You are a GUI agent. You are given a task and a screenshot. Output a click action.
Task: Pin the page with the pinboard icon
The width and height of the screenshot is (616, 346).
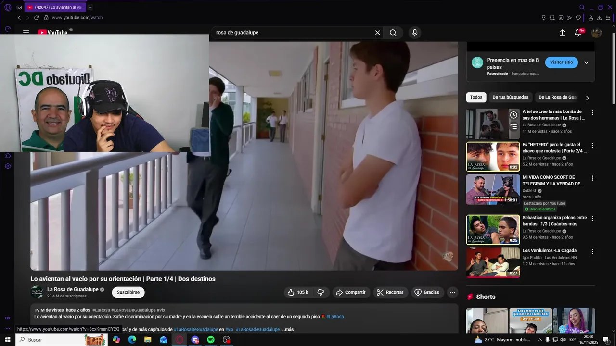pos(543,18)
